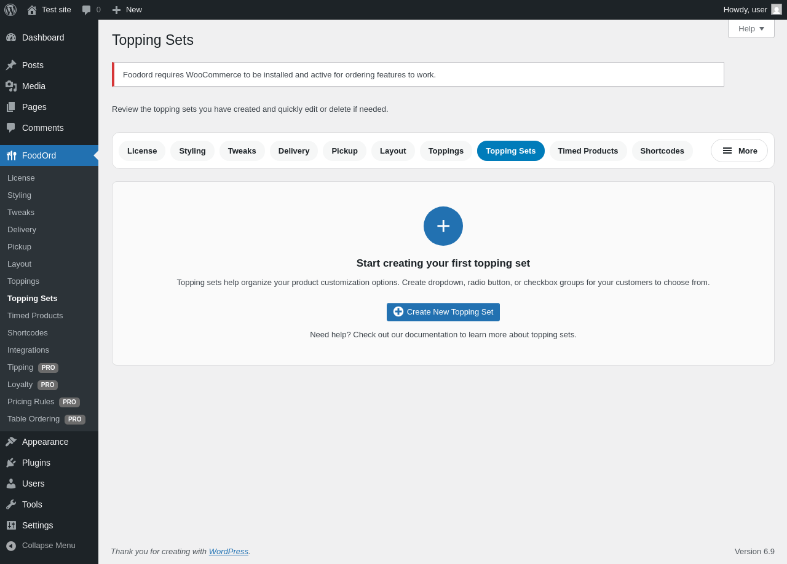Image resolution: width=787 pixels, height=564 pixels.
Task: Click the Tools wrench icon
Action: pyautogui.click(x=11, y=504)
